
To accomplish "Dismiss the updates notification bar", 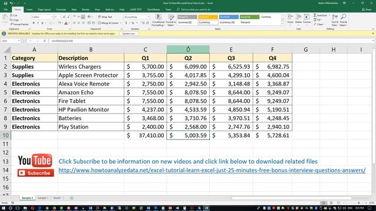I will tap(373, 33).
